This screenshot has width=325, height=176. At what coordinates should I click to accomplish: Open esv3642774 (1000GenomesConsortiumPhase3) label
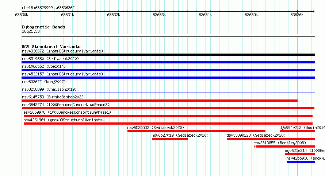[x=66, y=105]
